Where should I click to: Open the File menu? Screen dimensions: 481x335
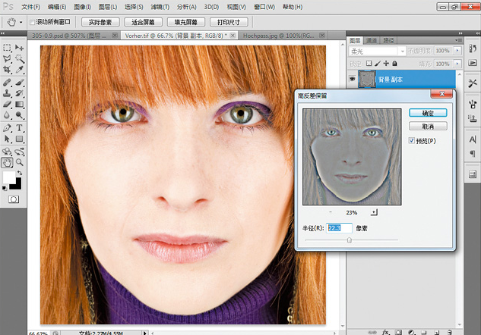30,7
